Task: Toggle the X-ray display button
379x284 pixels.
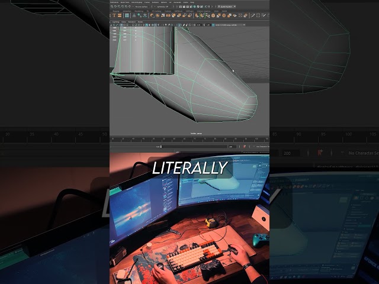Action: click(x=184, y=25)
